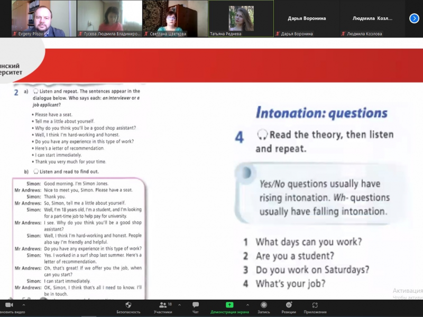Click Людмила Козлова's participant tile
Viewport: 423px width, 317px height.
[372, 18]
